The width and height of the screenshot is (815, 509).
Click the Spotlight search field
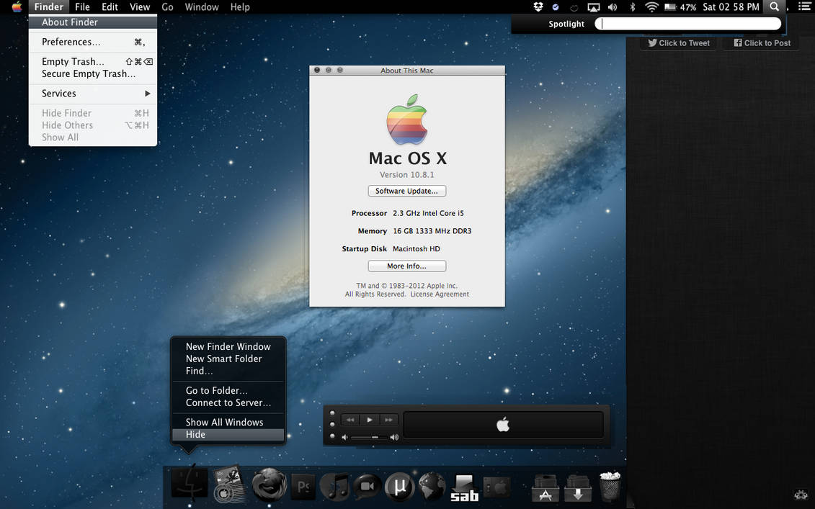click(x=687, y=23)
